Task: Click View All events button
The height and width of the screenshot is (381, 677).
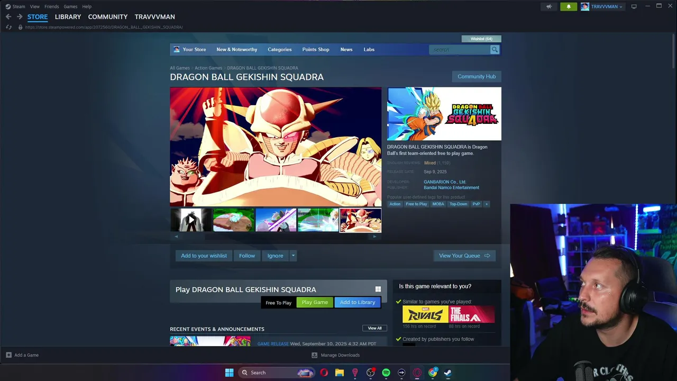Action: click(x=374, y=328)
